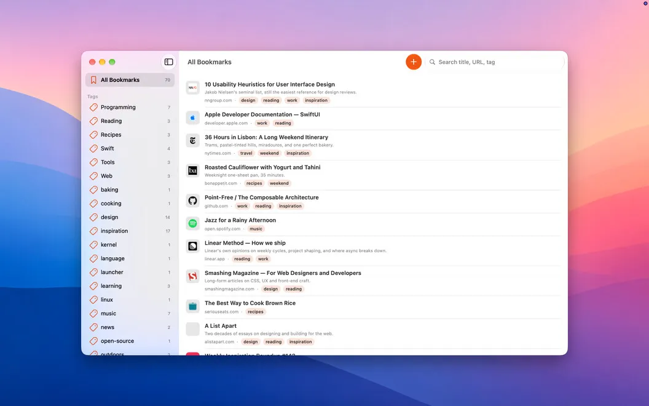Screen dimensions: 649x406
Task: Click the NYTimes favicon of Lisbon bookmark
Action: pos(192,140)
